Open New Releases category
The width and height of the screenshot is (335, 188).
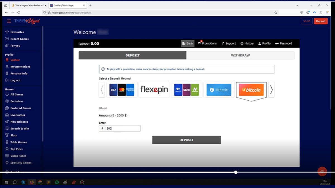(19, 122)
